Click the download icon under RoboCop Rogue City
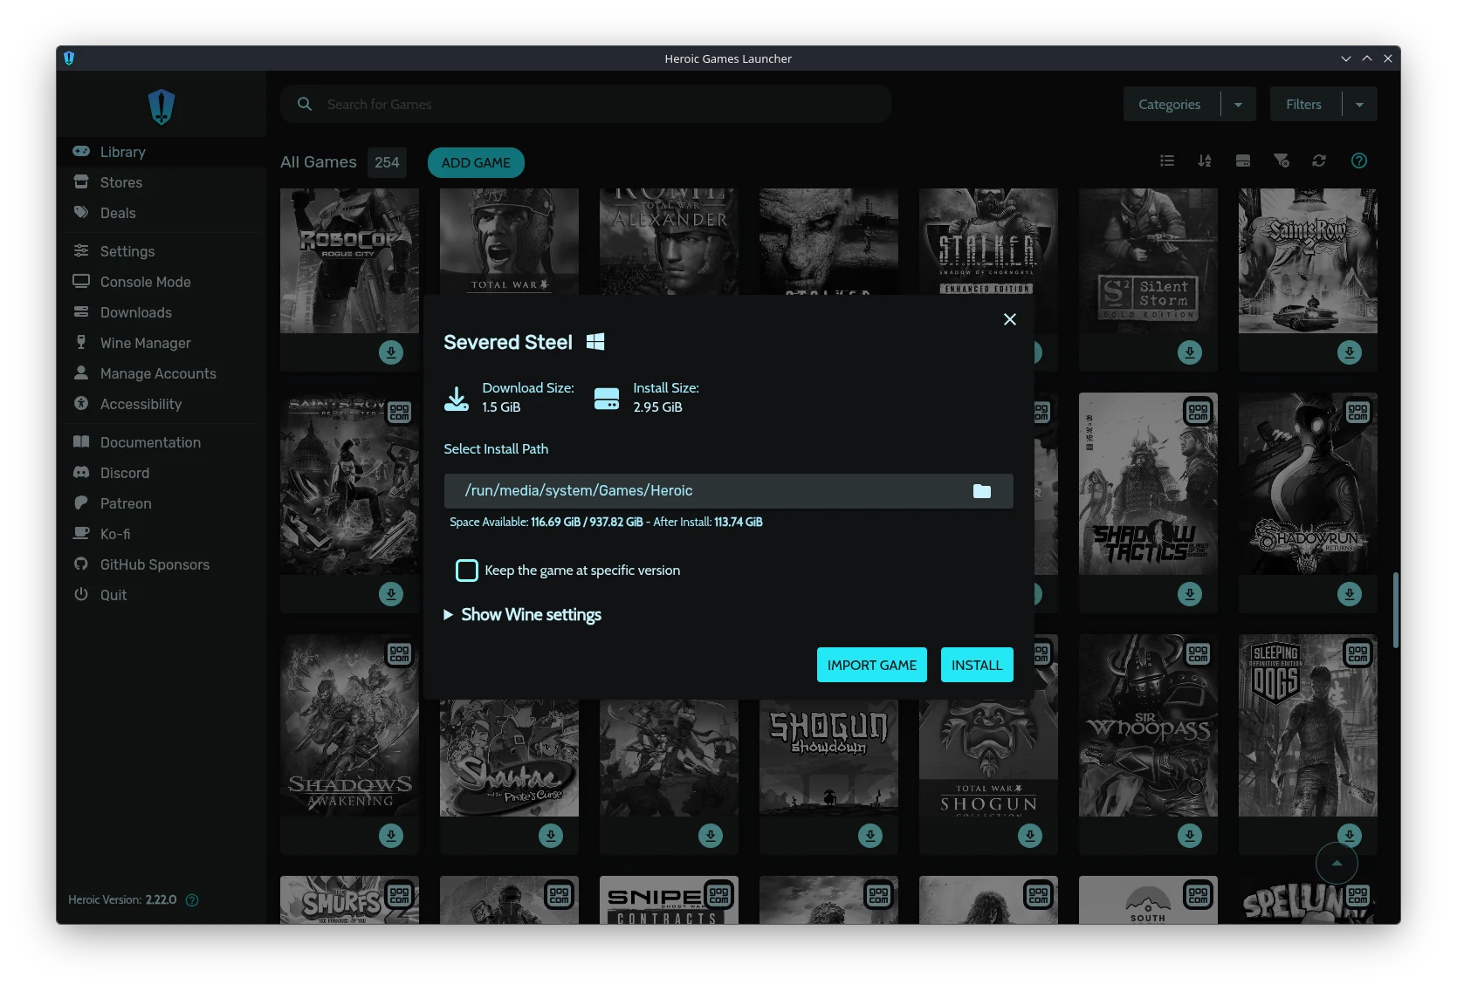 [391, 352]
